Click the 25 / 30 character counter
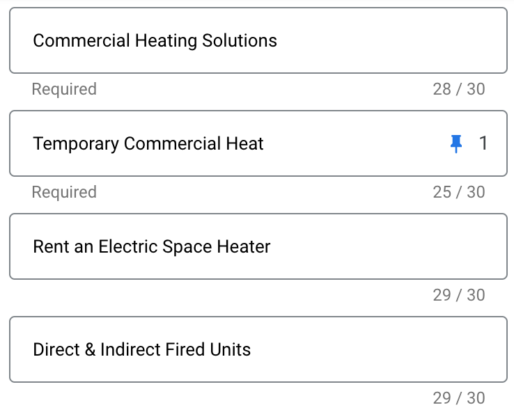The width and height of the screenshot is (514, 412). pos(459,192)
